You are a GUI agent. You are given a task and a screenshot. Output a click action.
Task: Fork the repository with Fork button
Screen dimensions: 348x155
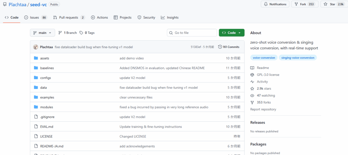point(305,4)
